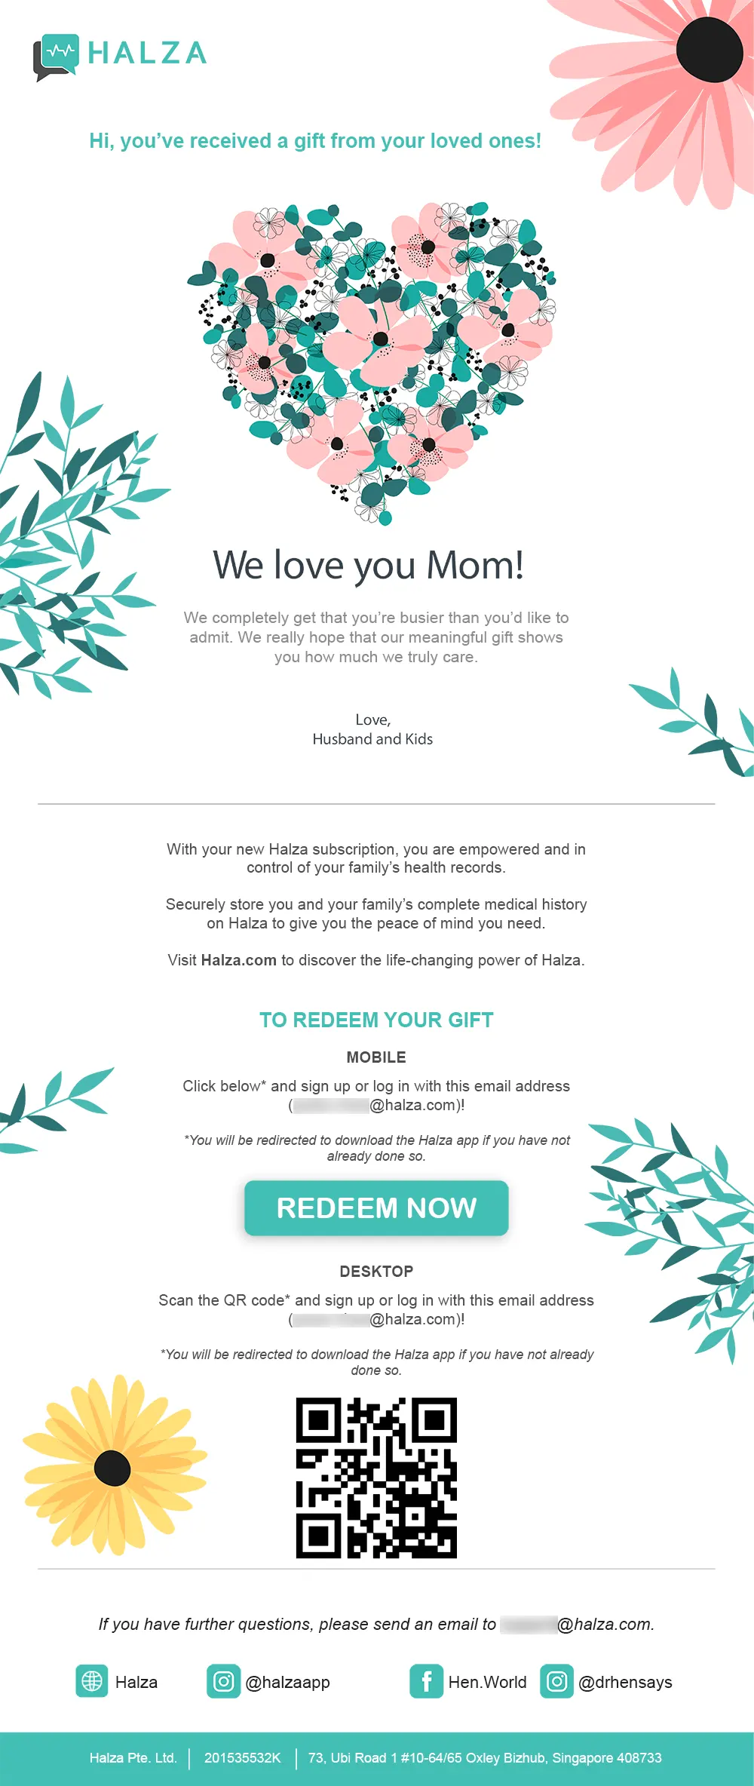The image size is (754, 1786).
Task: Click the yellow sunflower illustration
Action: [x=115, y=1465]
